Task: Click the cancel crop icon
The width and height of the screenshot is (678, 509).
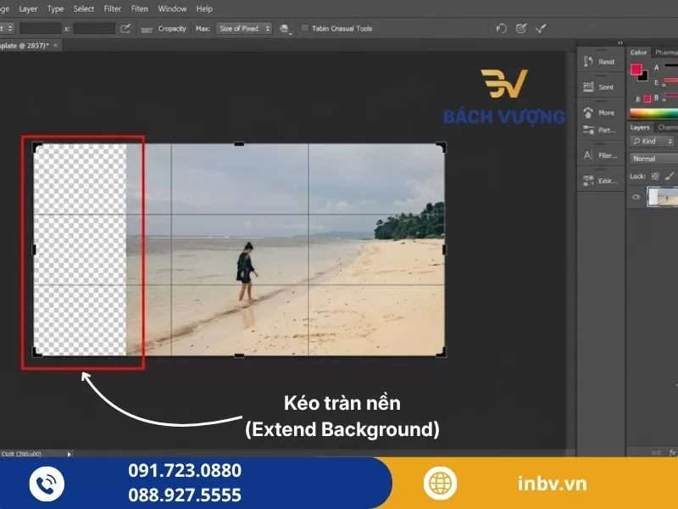Action: [521, 29]
